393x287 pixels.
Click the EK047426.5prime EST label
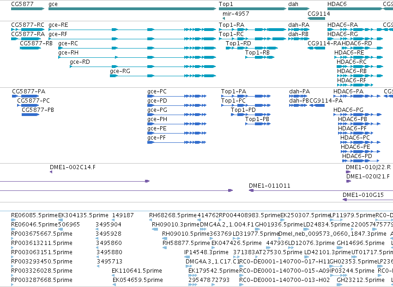tap(236, 243)
